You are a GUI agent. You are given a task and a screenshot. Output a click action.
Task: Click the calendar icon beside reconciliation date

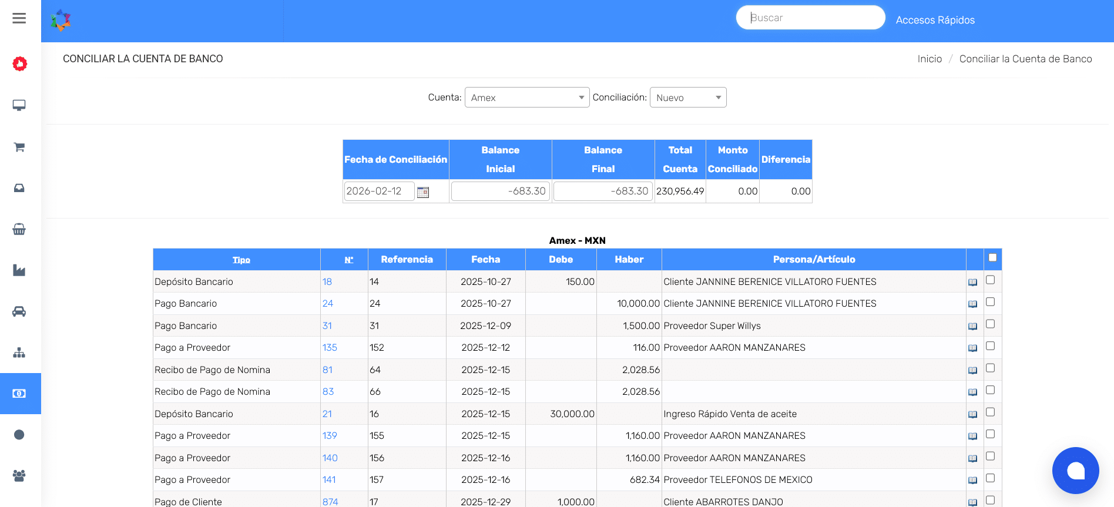point(423,192)
